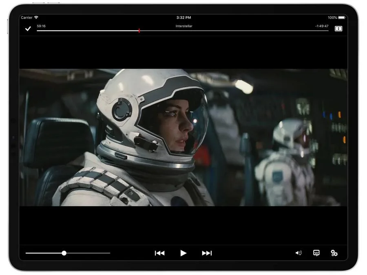The width and height of the screenshot is (367, 275).
Task: Skip to the previous track
Action: 159,253
